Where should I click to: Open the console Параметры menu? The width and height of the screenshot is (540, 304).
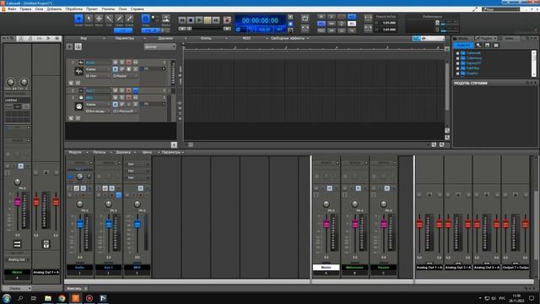[170, 152]
